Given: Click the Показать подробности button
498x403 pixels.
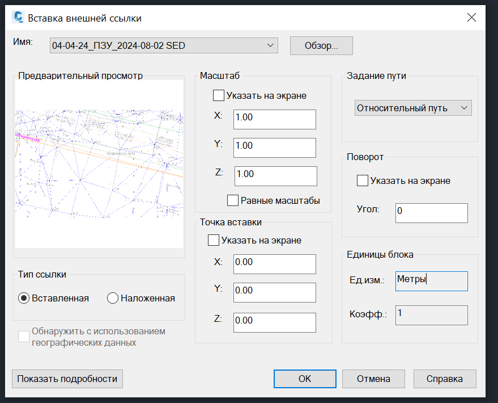Looking at the screenshot, I should (67, 379).
